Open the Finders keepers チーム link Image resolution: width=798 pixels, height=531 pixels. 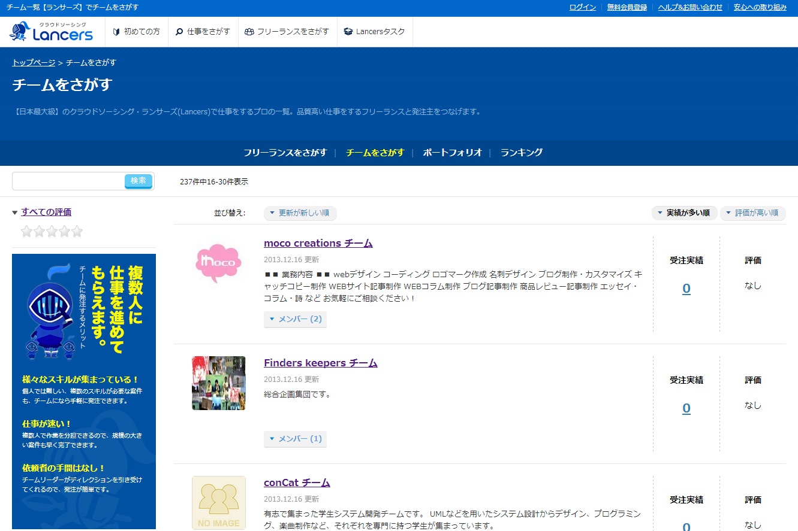click(x=321, y=363)
